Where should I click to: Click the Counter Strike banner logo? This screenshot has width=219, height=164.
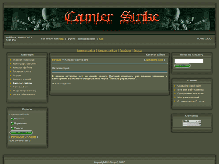(112, 17)
